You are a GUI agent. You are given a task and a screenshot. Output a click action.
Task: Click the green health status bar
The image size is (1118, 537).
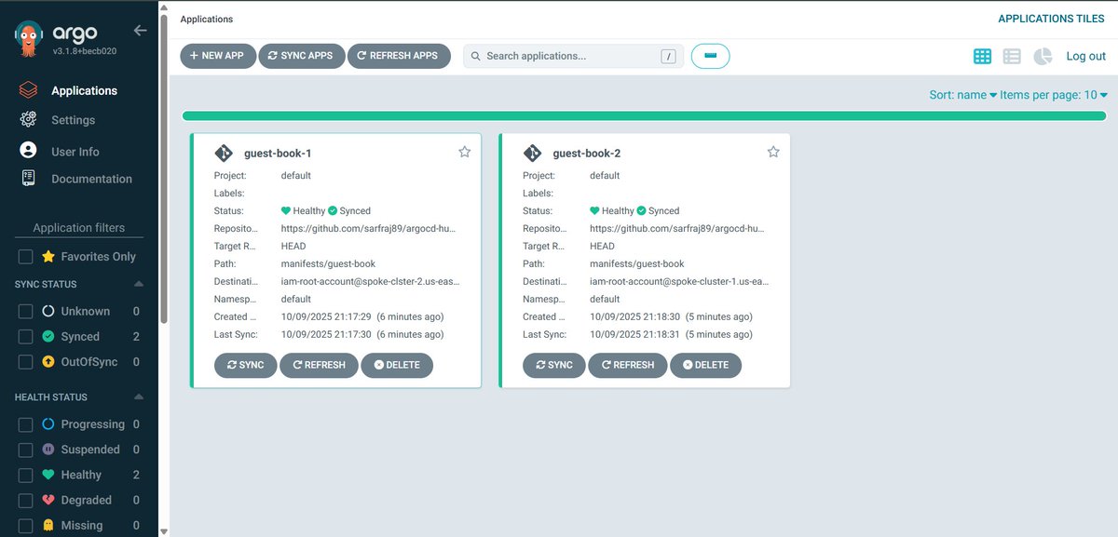click(x=645, y=115)
